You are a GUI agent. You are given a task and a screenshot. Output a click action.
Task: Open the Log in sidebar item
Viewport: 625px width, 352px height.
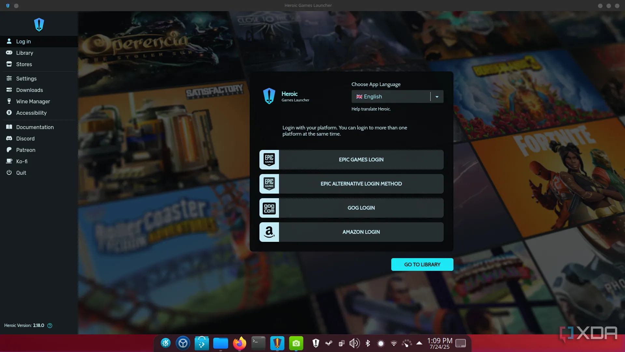pos(39,41)
